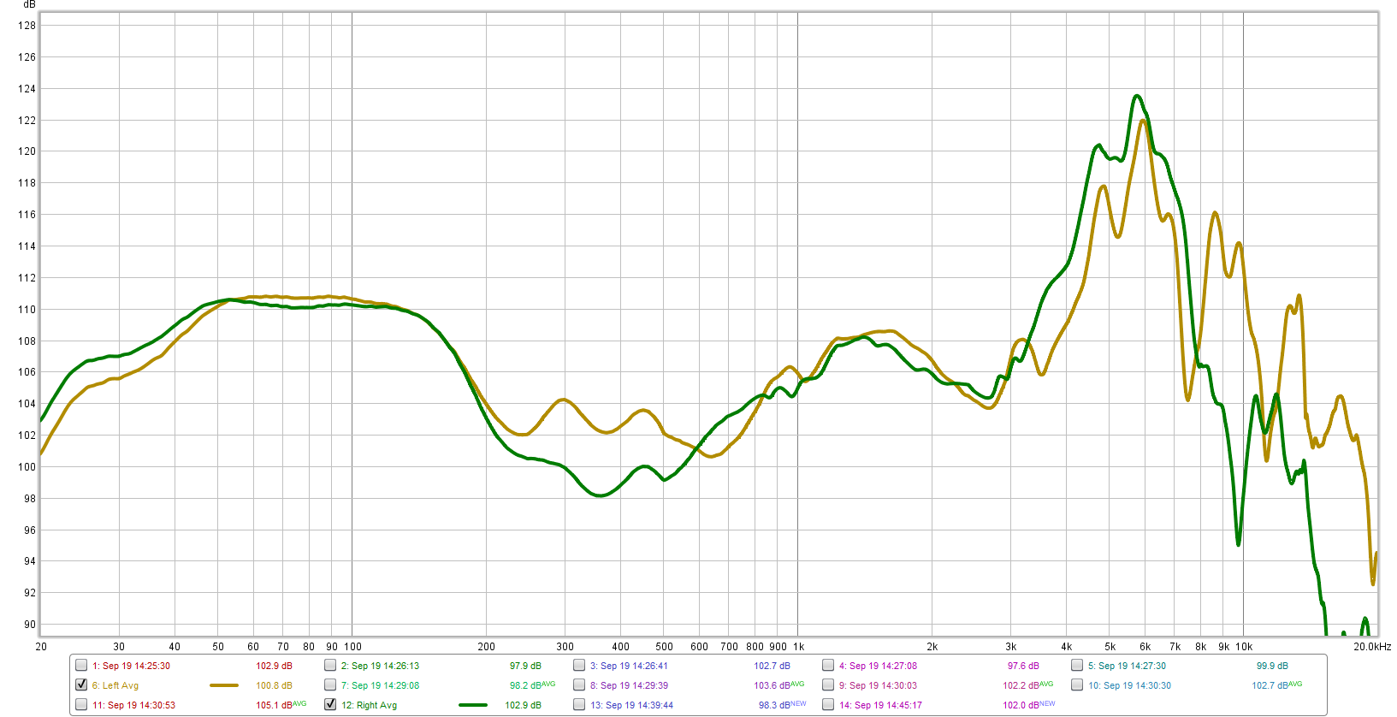Click the '5: Sep 19 14:27:30' legend label

coord(1127,666)
